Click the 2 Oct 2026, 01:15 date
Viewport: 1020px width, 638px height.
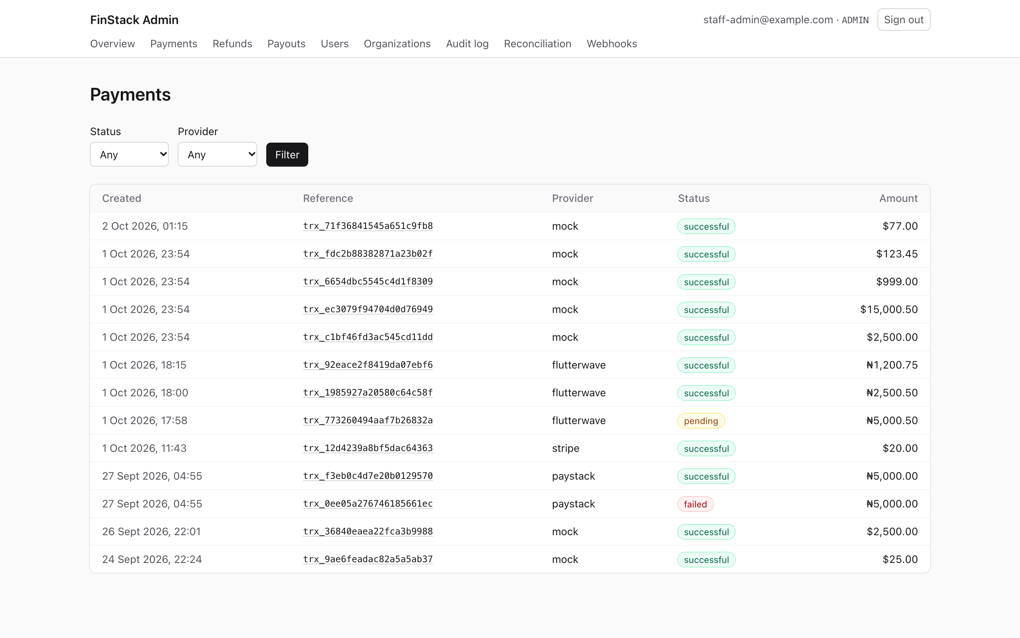pyautogui.click(x=145, y=226)
